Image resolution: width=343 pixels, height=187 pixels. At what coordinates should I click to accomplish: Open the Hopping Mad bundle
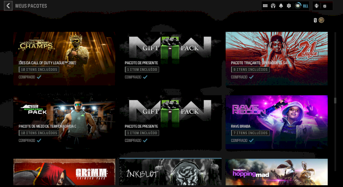click(277, 172)
